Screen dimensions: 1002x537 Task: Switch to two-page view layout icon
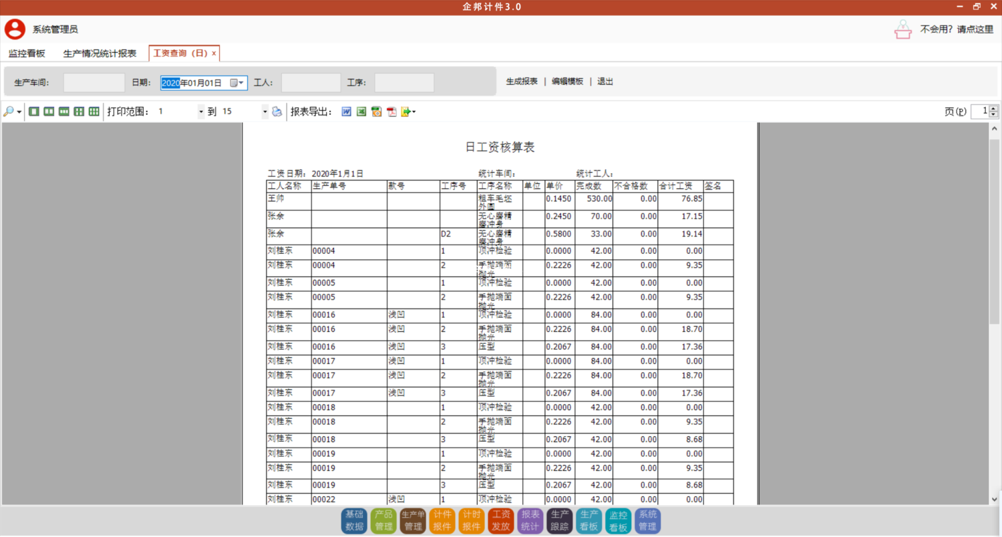pos(49,112)
